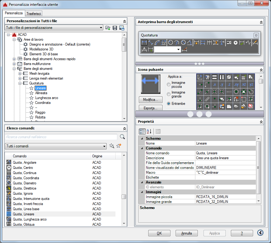The height and width of the screenshot is (243, 271).
Task: Collapse the Icona pulsante panel
Action: 261,70
